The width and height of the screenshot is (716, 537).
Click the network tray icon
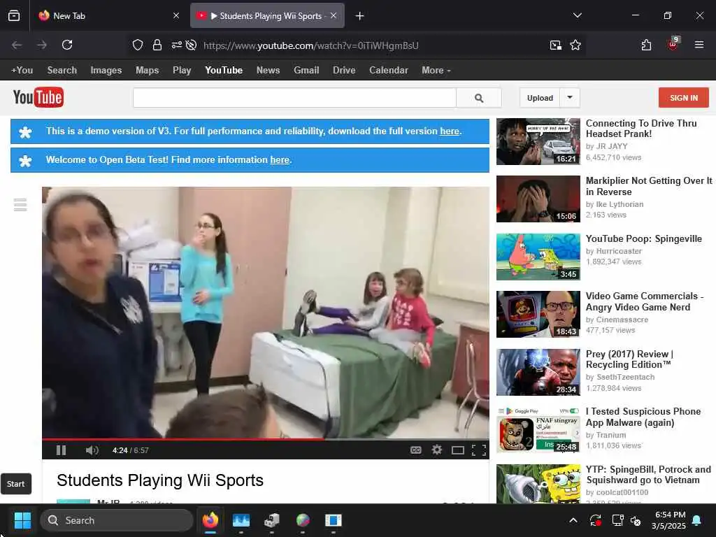[x=618, y=520]
